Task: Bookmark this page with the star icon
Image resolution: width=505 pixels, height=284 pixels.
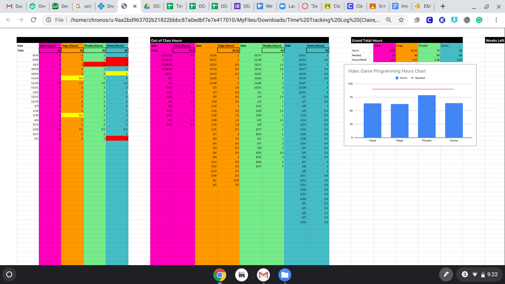Action: [401, 20]
